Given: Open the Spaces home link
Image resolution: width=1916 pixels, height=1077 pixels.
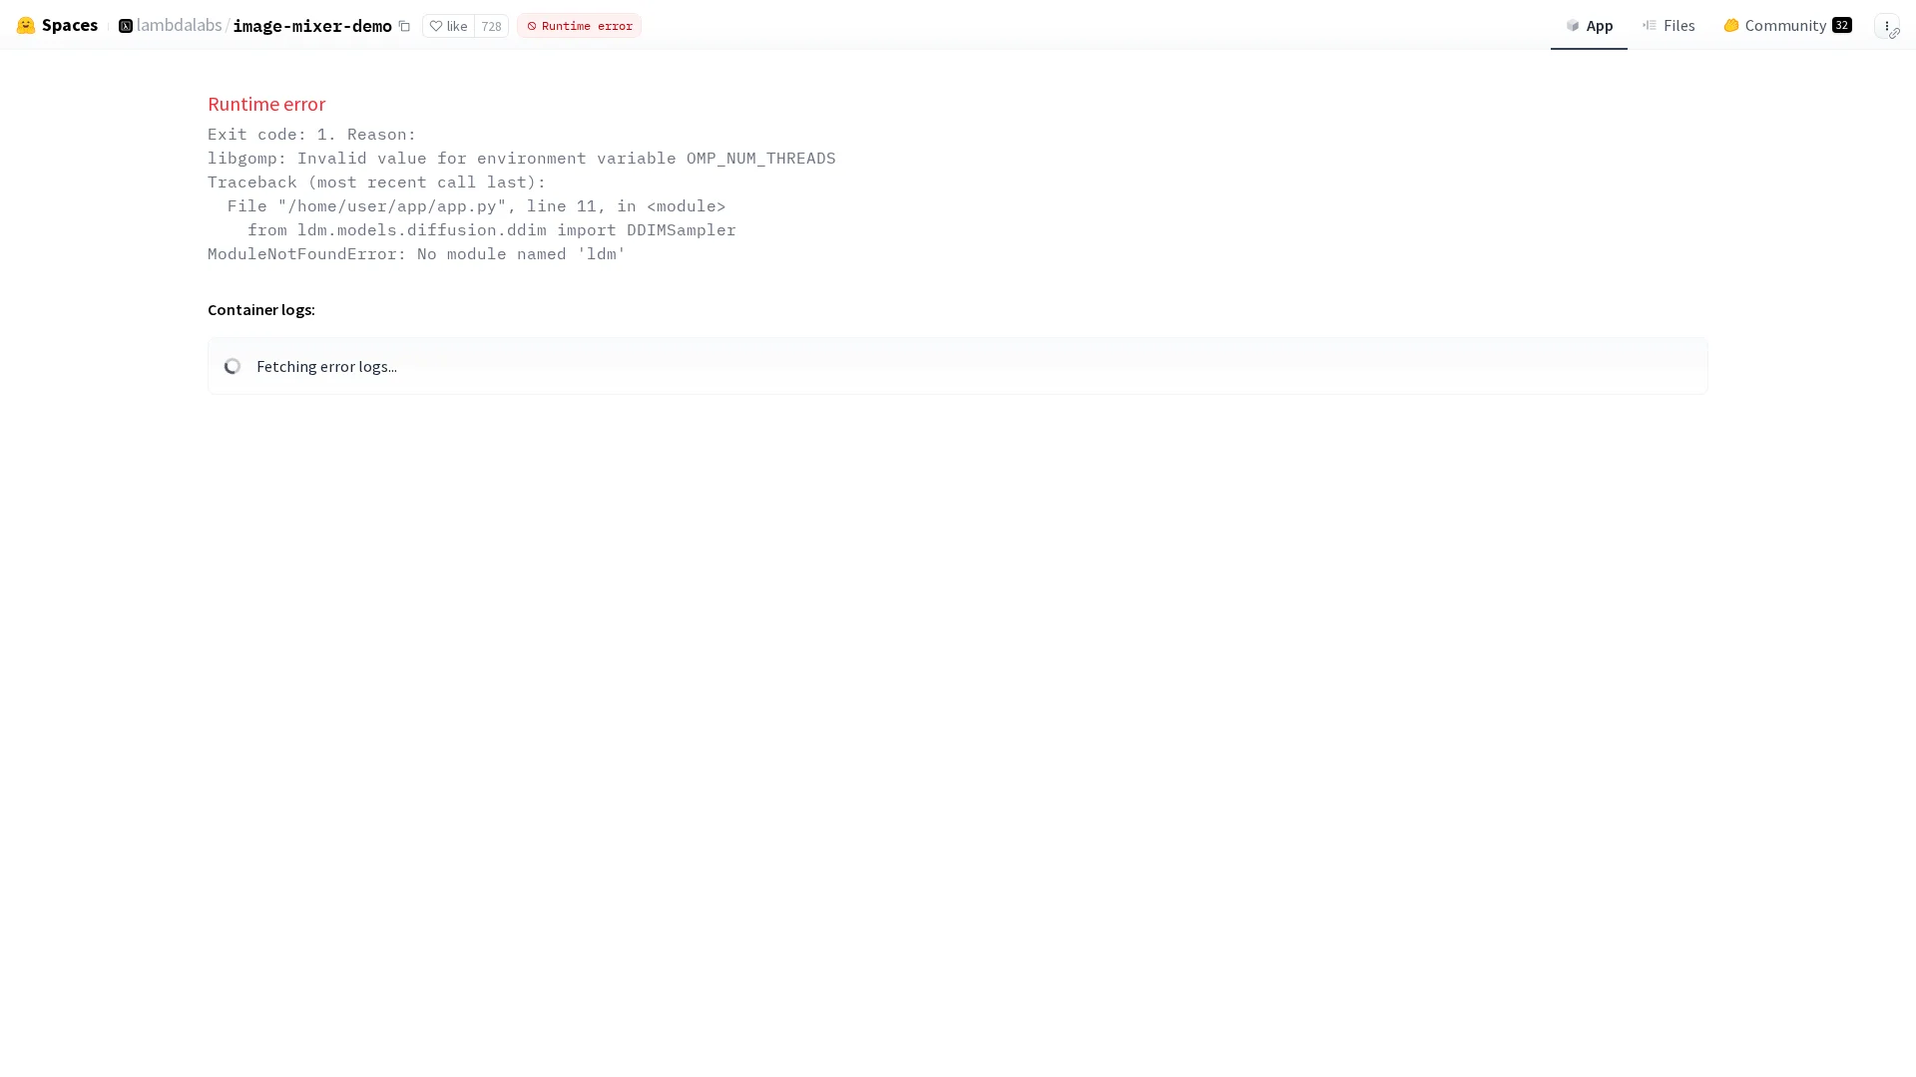Looking at the screenshot, I should 69,25.
